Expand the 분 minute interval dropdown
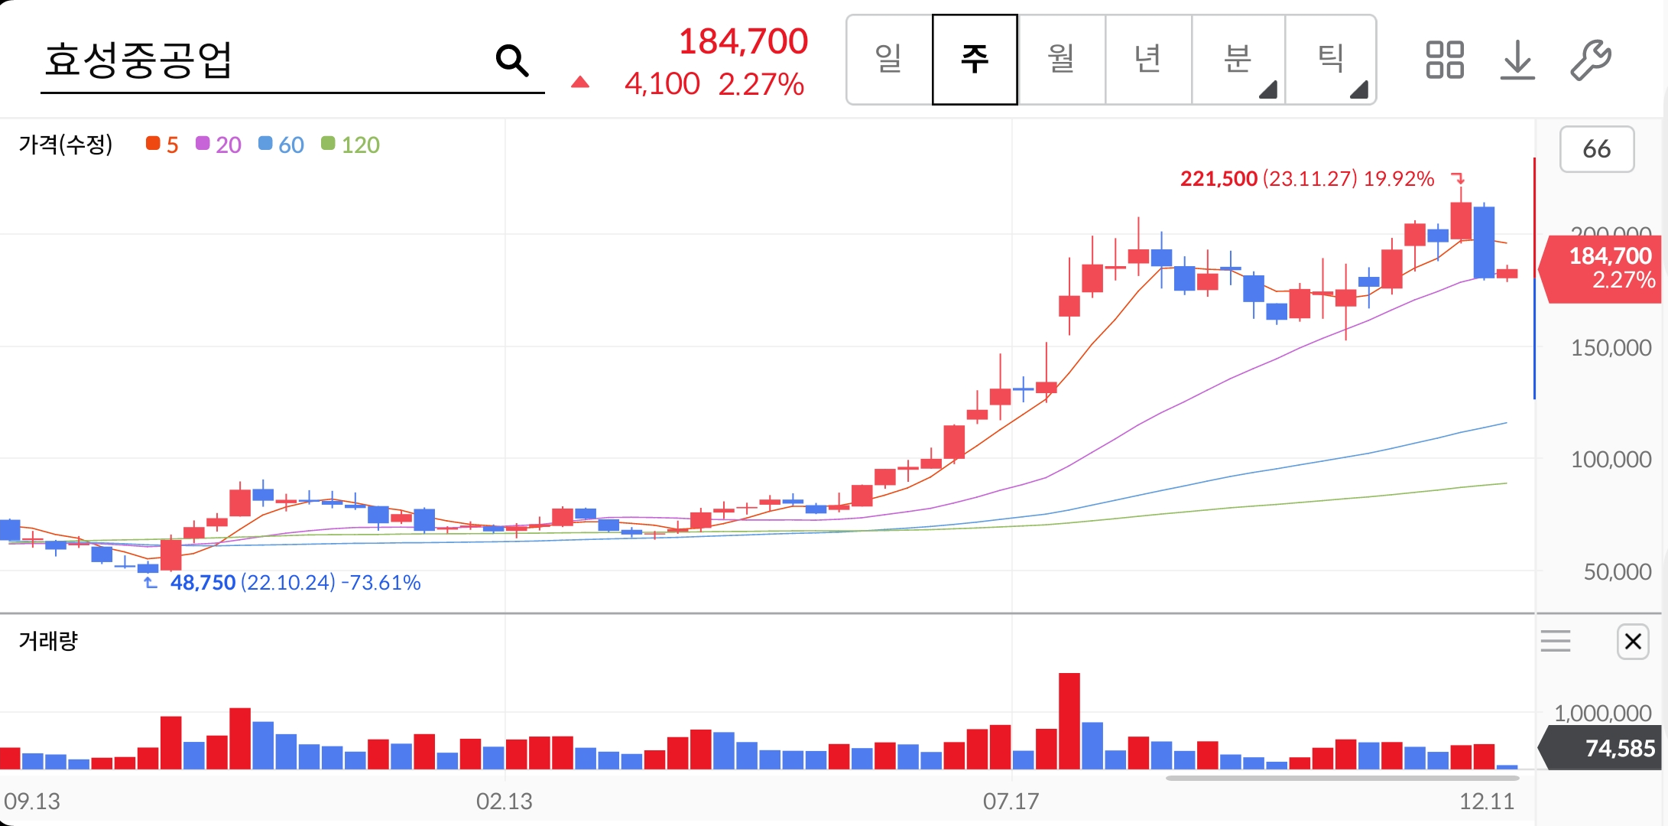Image resolution: width=1668 pixels, height=826 pixels. tap(1238, 60)
